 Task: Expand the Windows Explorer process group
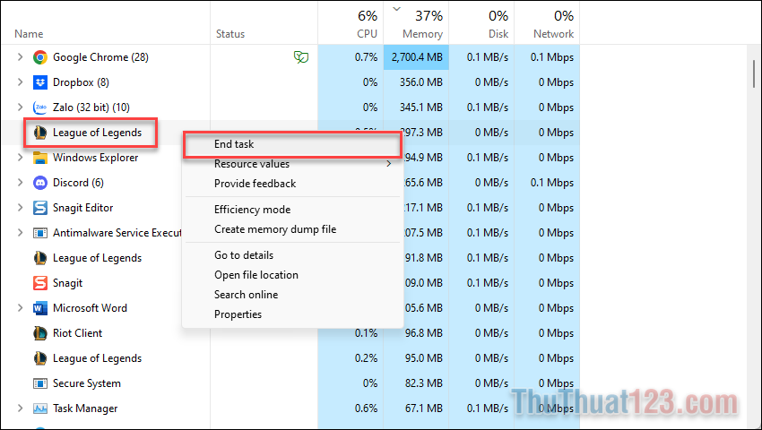(x=20, y=158)
